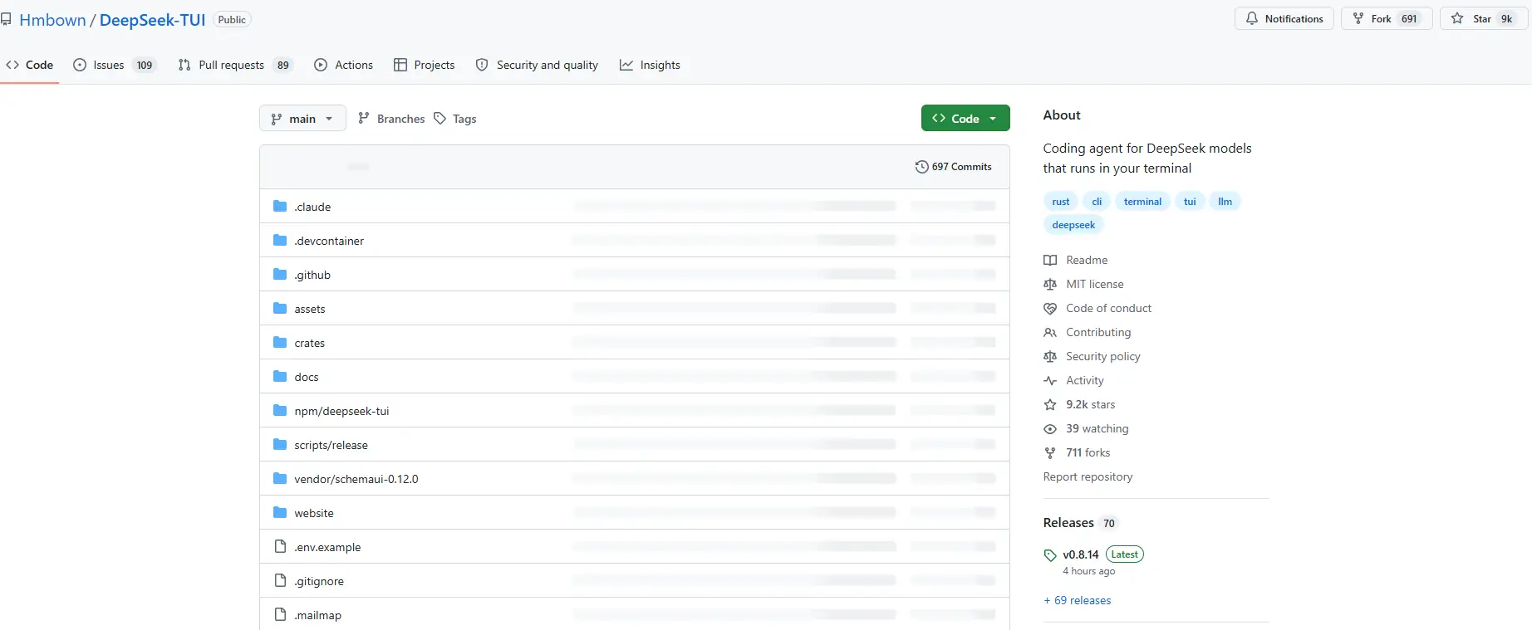Screen dimensions: 1532x630
Task: Click the Latest release badge
Action: 1125,554
